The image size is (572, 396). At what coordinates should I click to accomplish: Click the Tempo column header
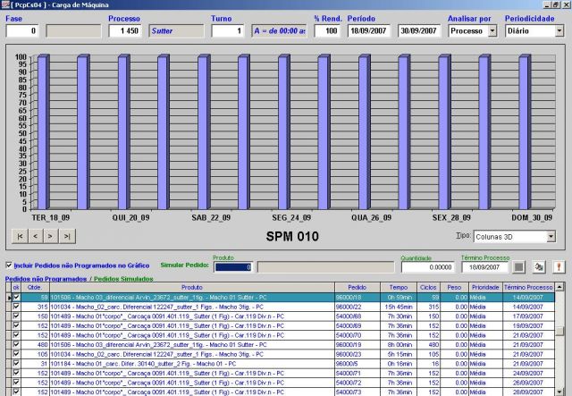point(399,287)
